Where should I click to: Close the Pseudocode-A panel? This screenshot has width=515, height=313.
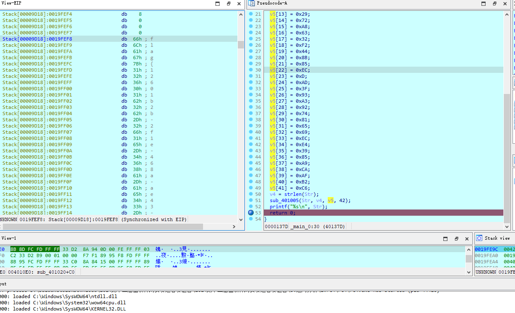click(505, 3)
